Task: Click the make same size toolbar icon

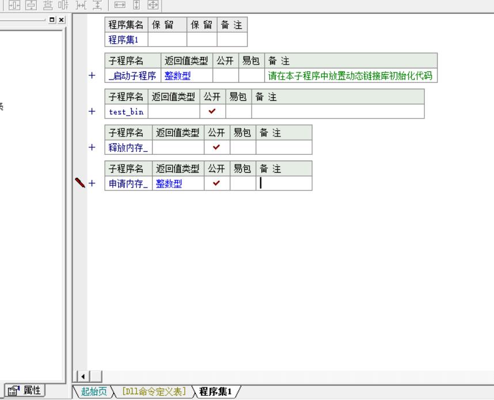Action: (x=153, y=5)
